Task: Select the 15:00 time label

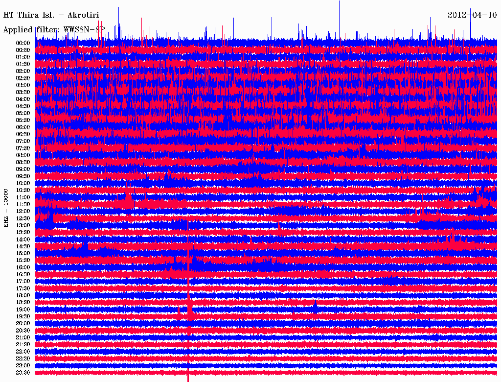Action: point(23,253)
